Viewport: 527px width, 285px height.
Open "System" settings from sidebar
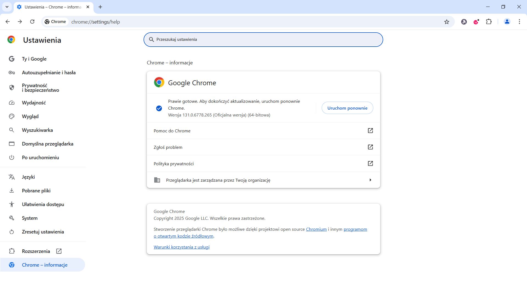click(x=30, y=218)
